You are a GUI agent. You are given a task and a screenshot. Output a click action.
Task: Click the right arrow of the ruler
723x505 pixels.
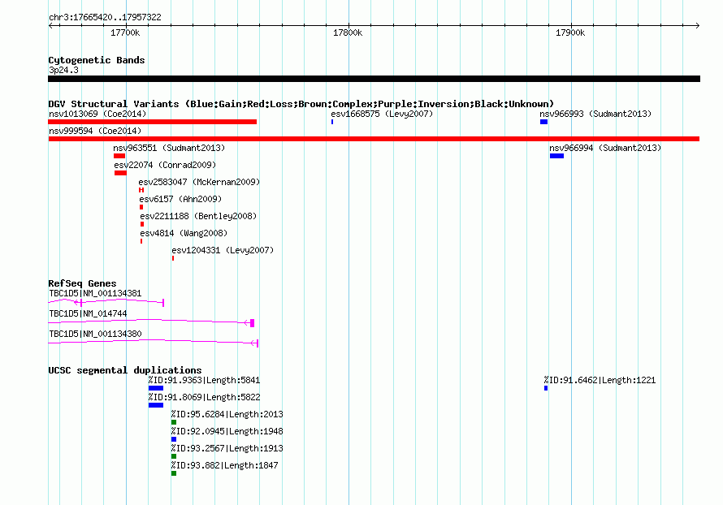697,26
